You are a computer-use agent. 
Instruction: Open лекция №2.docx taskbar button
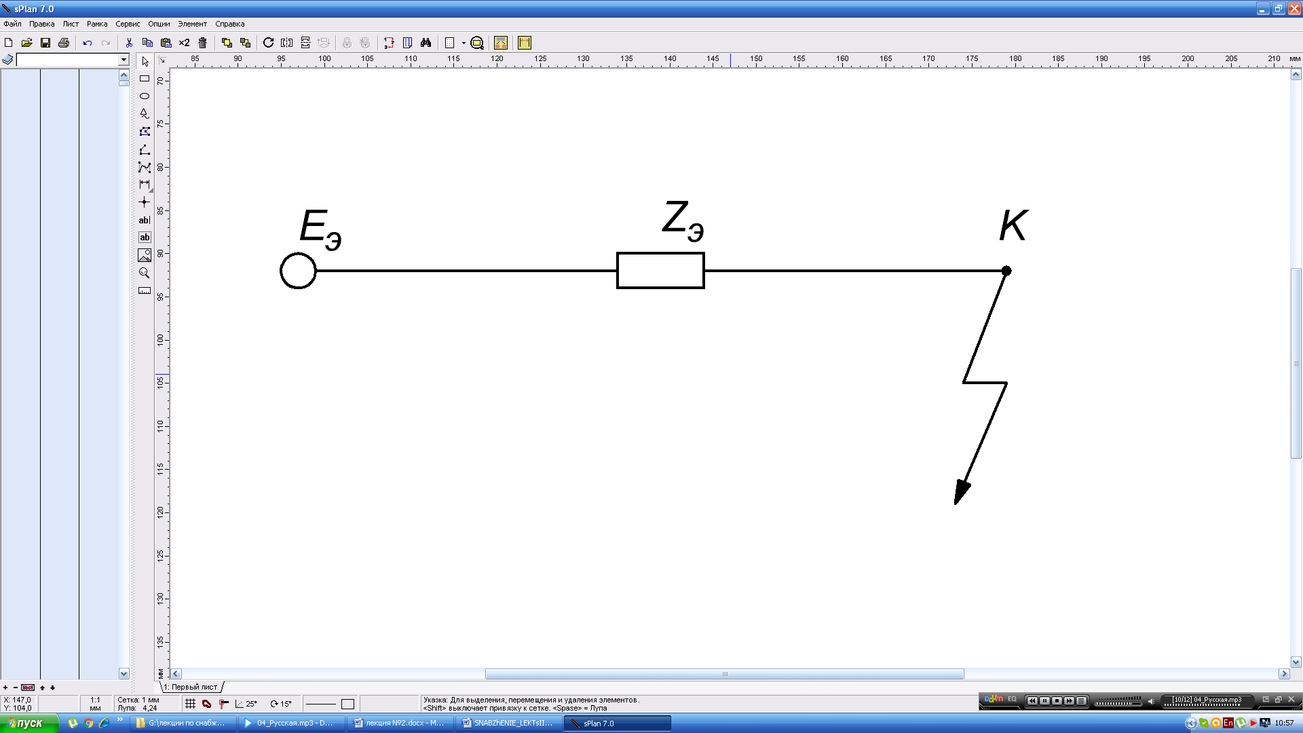(x=399, y=723)
